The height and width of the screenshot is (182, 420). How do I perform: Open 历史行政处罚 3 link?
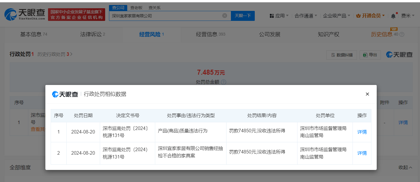pos(55,54)
